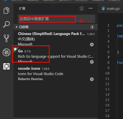Click the 扩展 panel title
The height and width of the screenshot is (119, 123).
click(x=22, y=8)
